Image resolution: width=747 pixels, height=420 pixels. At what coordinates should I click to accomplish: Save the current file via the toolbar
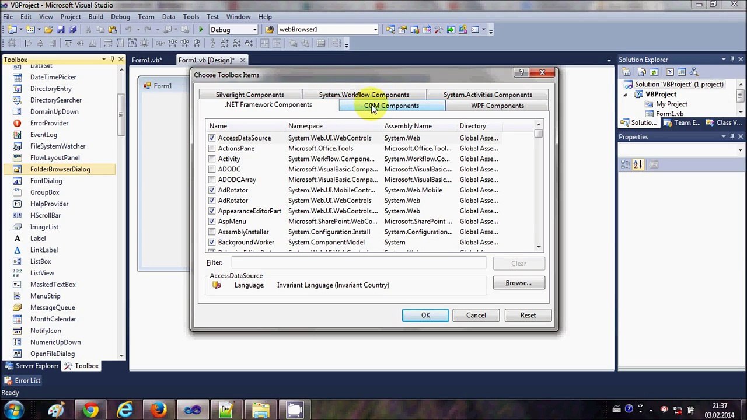61,30
